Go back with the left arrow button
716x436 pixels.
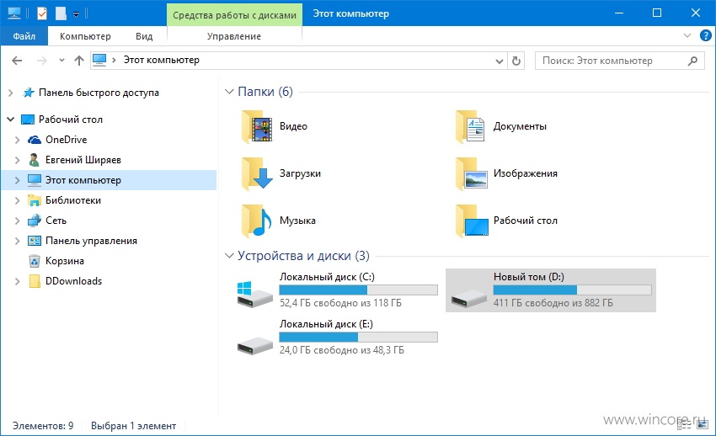(x=17, y=61)
